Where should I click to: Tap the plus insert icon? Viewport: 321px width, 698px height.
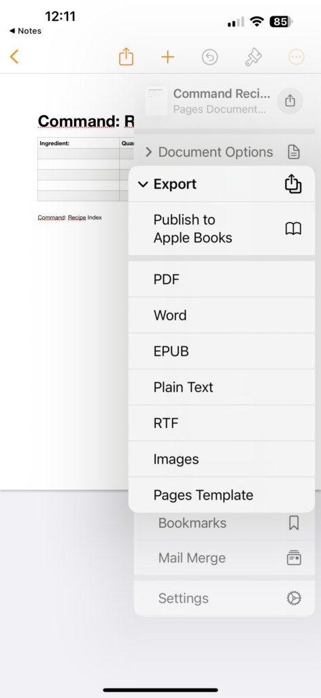167,57
